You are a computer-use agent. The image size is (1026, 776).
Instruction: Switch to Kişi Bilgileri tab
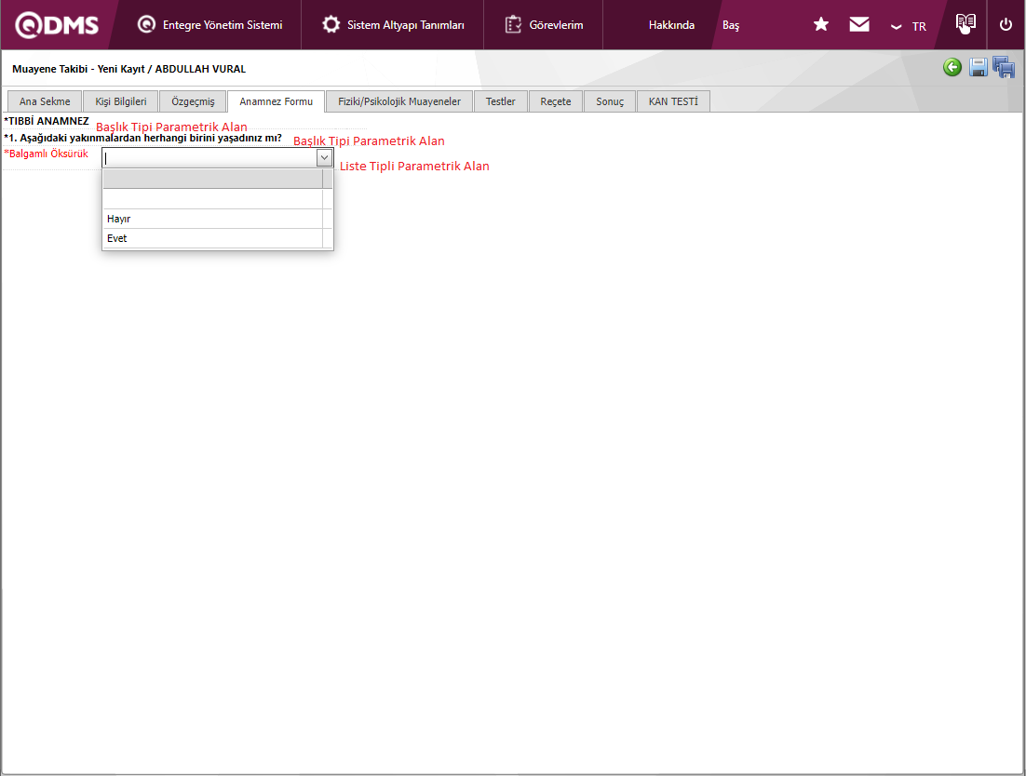click(x=121, y=101)
